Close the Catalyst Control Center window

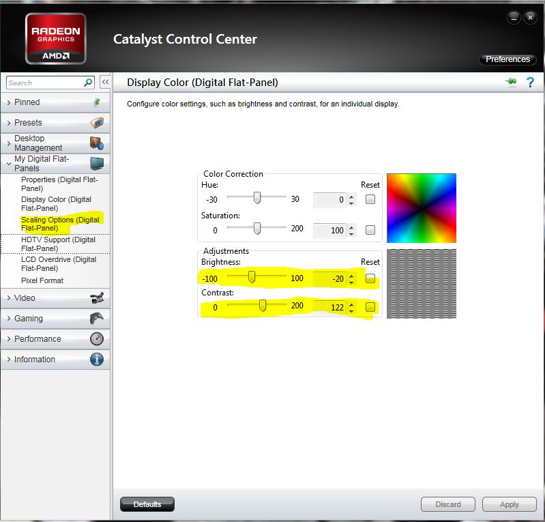[530, 17]
